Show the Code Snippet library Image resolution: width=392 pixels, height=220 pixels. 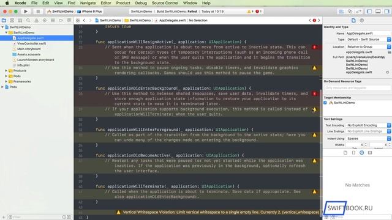click(x=353, y=153)
